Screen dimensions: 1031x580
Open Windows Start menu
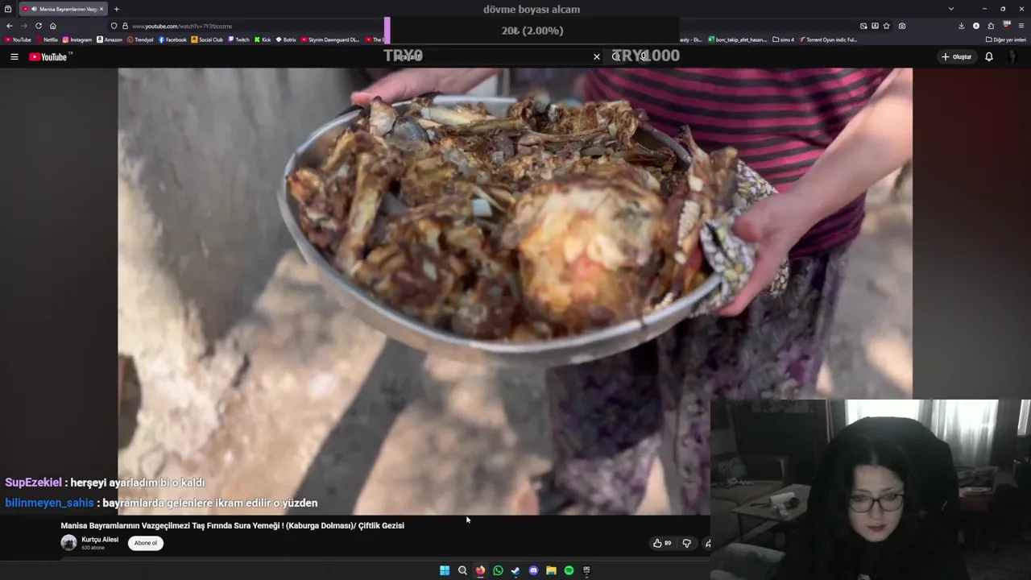coord(445,570)
